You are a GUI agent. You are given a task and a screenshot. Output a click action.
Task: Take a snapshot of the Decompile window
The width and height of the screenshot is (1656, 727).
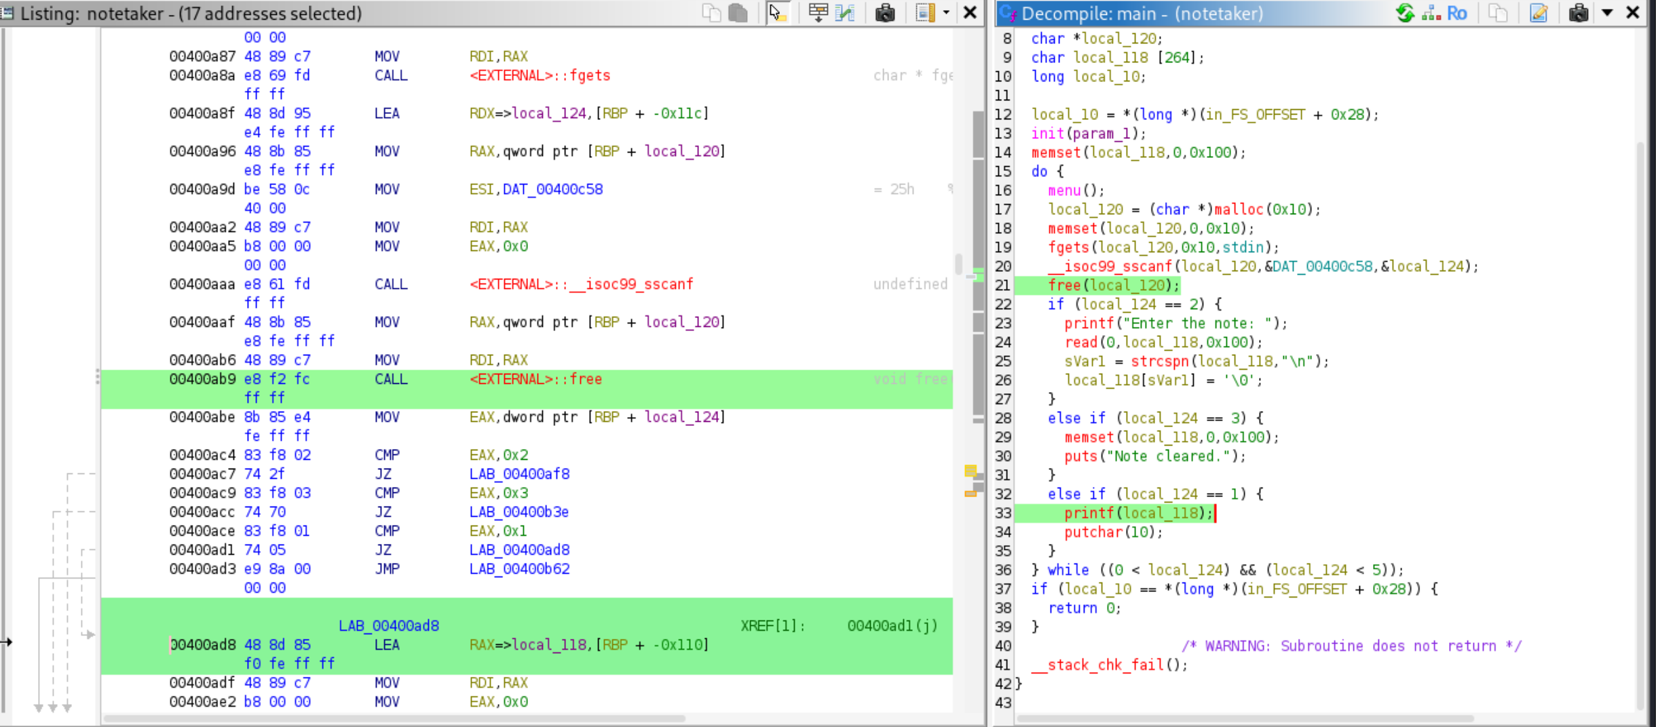[x=1578, y=13]
